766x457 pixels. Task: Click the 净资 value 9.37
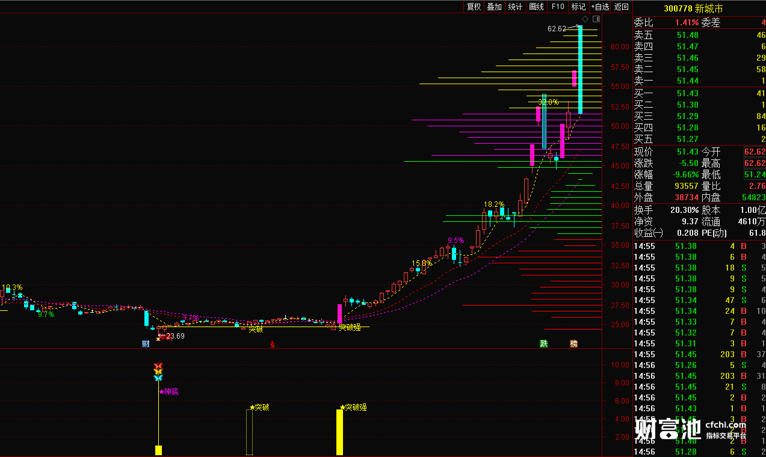coord(690,221)
